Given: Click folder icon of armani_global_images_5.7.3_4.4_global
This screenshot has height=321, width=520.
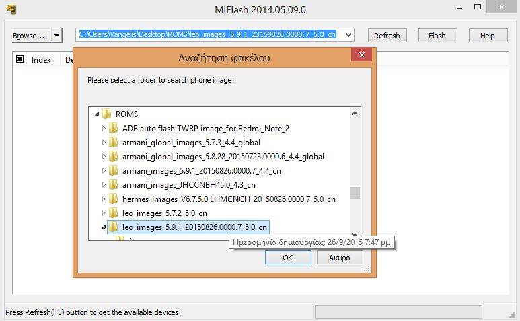Looking at the screenshot, I should point(114,143).
